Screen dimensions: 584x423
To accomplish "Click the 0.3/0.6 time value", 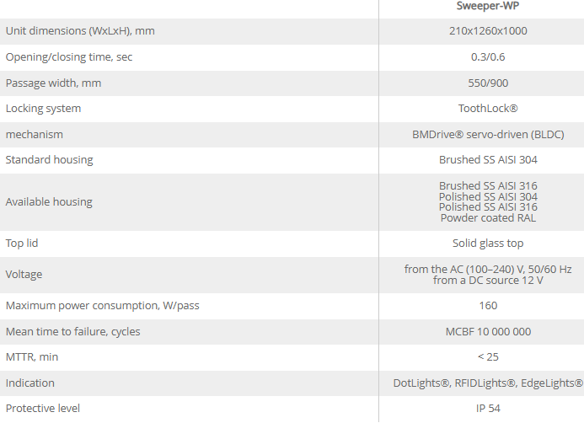I will pyautogui.click(x=488, y=57).
